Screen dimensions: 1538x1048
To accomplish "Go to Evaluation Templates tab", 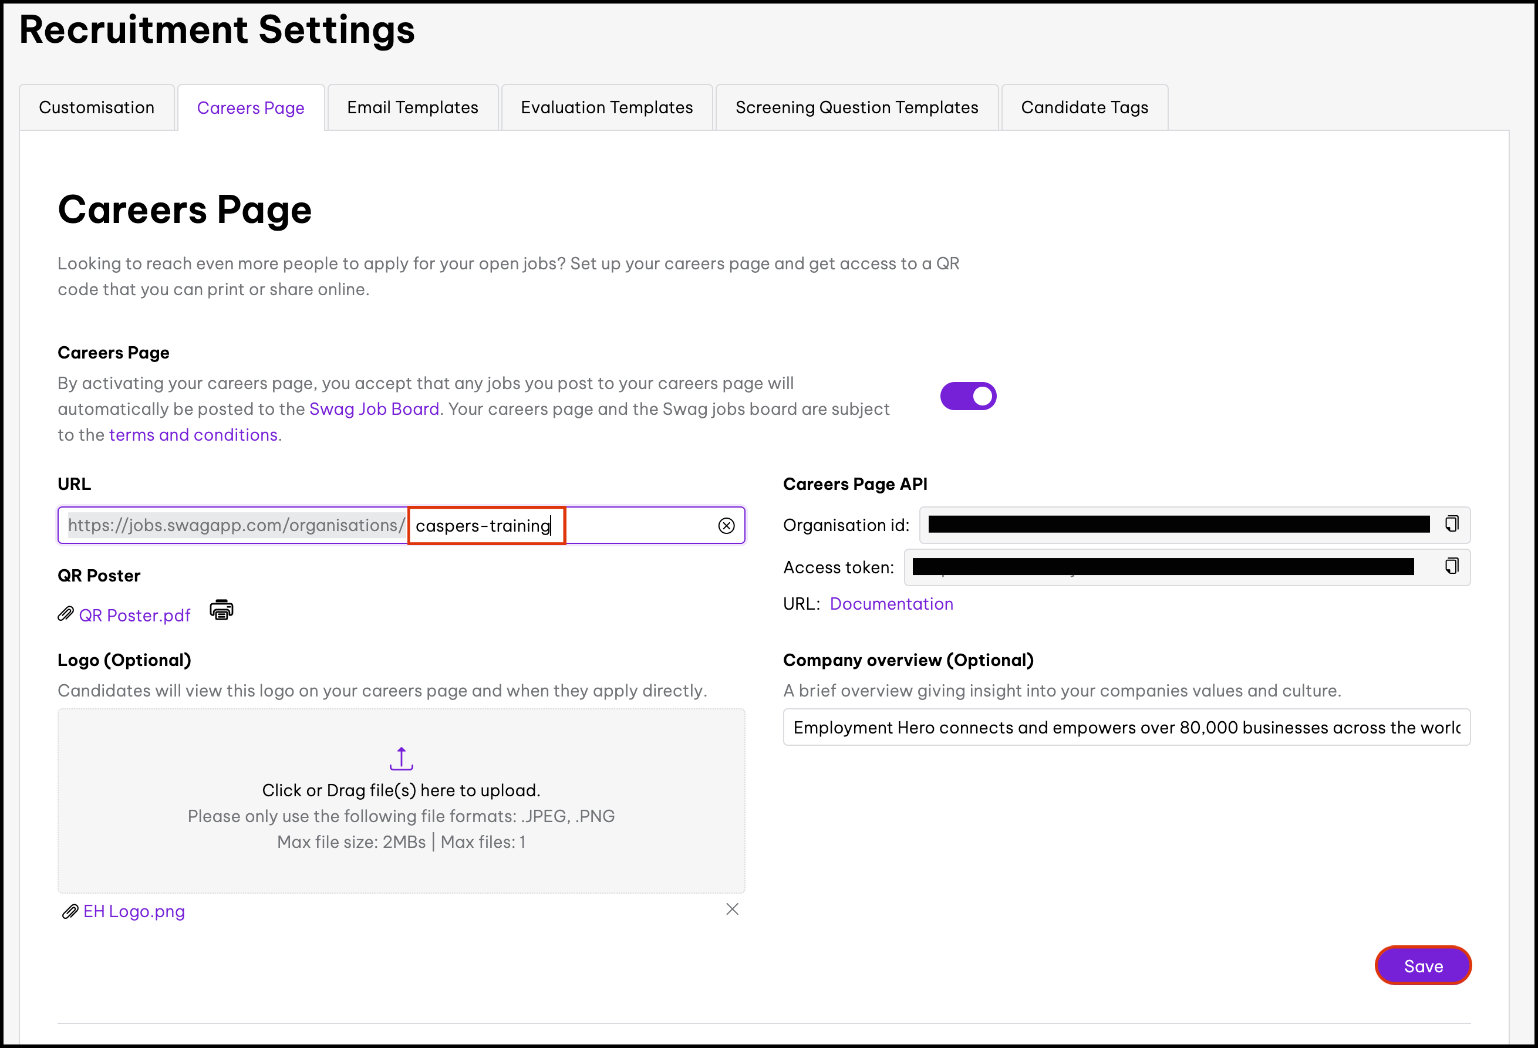I will click(x=606, y=107).
